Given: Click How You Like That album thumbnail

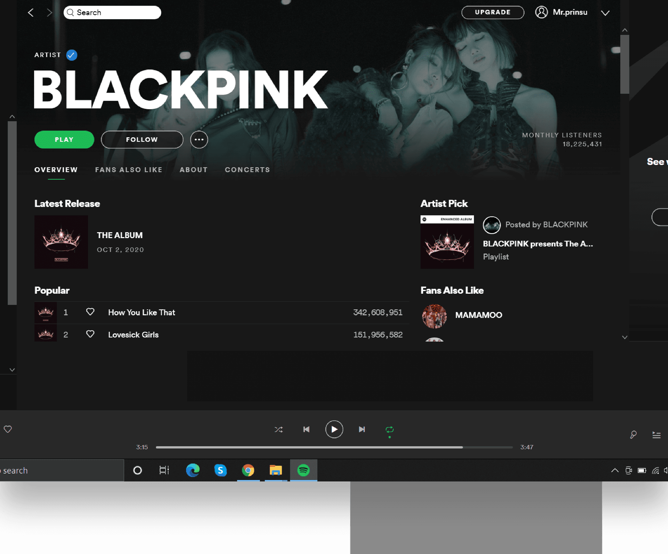Looking at the screenshot, I should pyautogui.click(x=46, y=312).
